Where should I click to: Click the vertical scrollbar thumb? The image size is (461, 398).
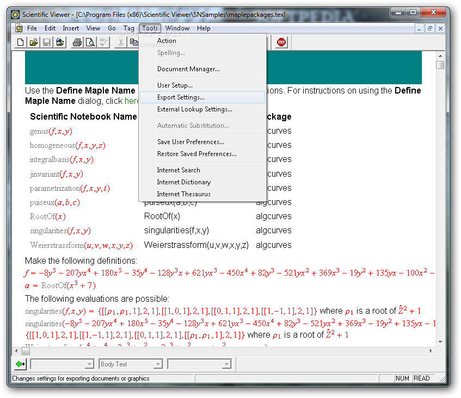click(x=440, y=65)
